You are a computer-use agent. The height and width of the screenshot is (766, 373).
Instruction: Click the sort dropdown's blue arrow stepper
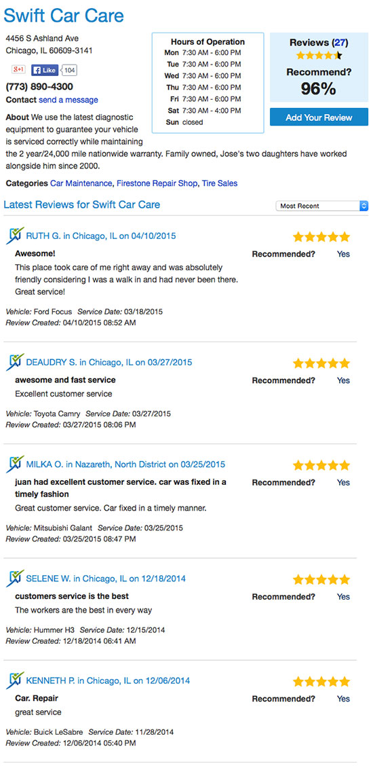[x=364, y=206]
